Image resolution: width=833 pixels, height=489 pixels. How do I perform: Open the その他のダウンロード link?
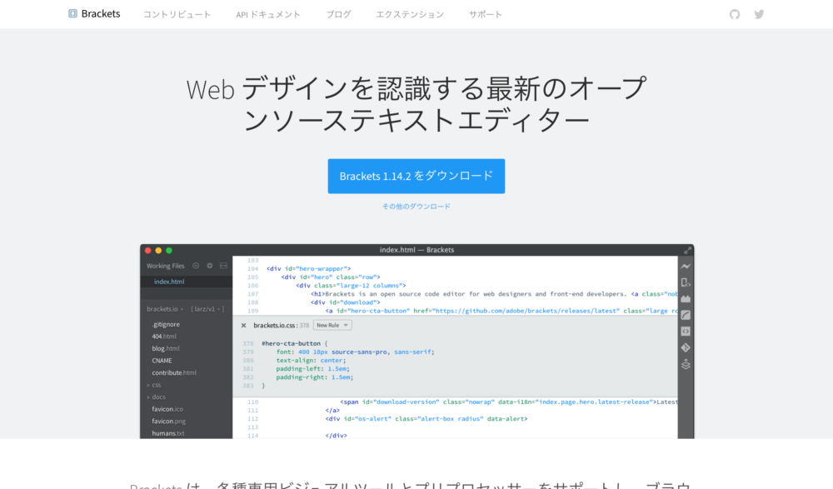tap(416, 207)
